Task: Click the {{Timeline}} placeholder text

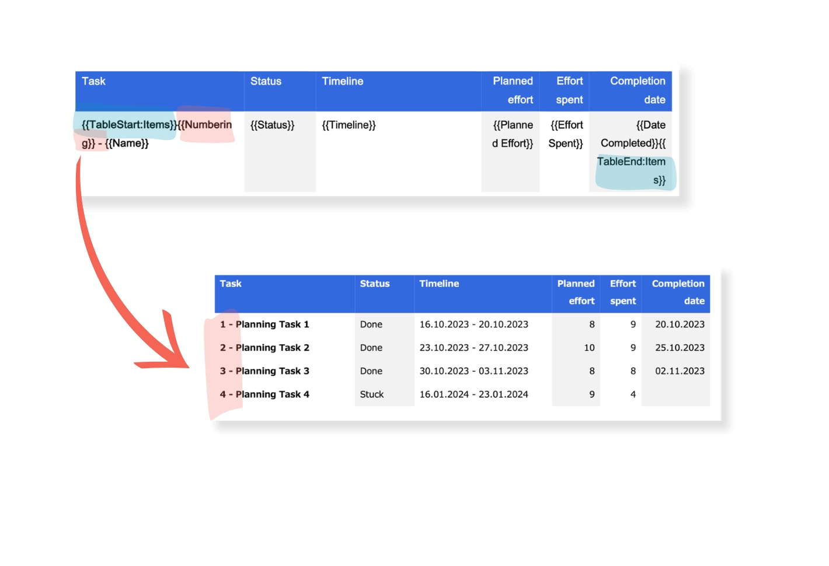Action: click(349, 125)
